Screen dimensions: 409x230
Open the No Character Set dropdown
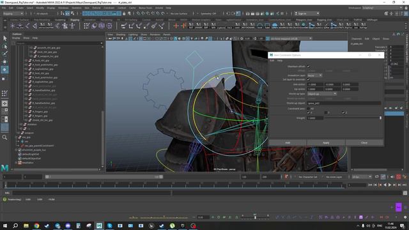click(307, 177)
